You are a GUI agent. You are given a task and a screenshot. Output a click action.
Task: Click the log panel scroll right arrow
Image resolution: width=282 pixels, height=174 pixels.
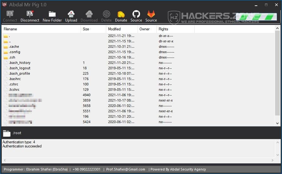pos(273,160)
